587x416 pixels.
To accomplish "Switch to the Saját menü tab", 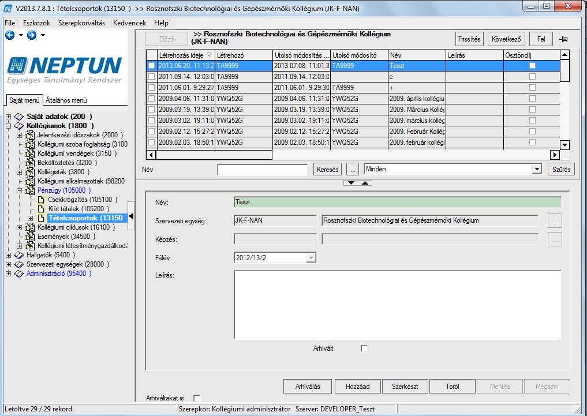I will 24,100.
